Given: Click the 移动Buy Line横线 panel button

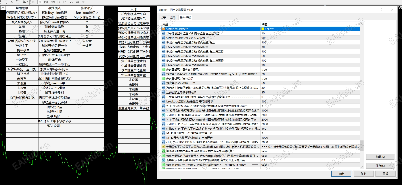Looking at the screenshot, I should point(55,13).
